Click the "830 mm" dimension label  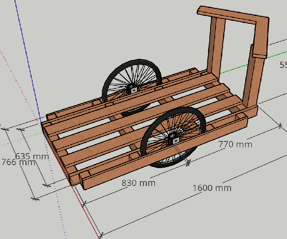pyautogui.click(x=138, y=183)
